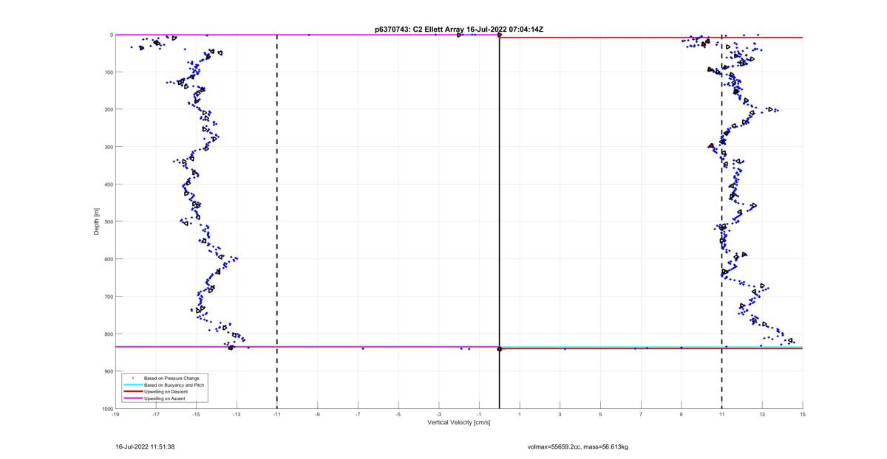Screen dimensions: 887x459
Task: Click the cyan line sample in legend
Action: click(132, 384)
